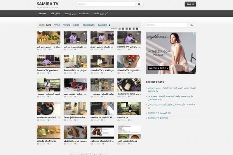The width and height of the screenshot is (233, 155).
Task: Click eye views icon under kalb louz video
Action: pyautogui.click(x=118, y=144)
